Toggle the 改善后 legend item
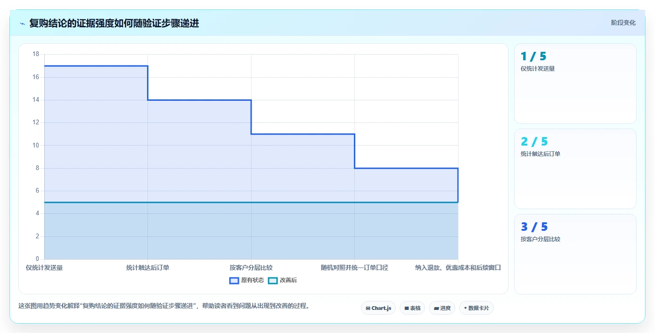Image resolution: width=655 pixels, height=333 pixels. [282, 280]
